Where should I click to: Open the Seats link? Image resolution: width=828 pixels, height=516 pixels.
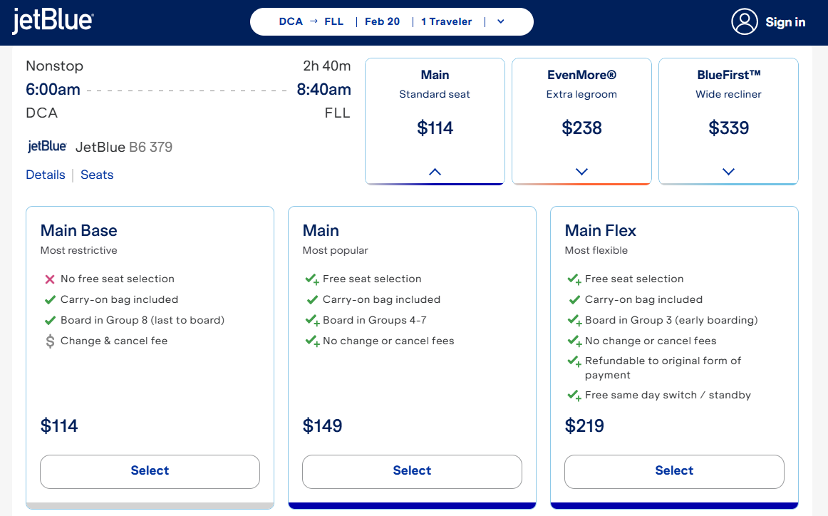click(97, 175)
